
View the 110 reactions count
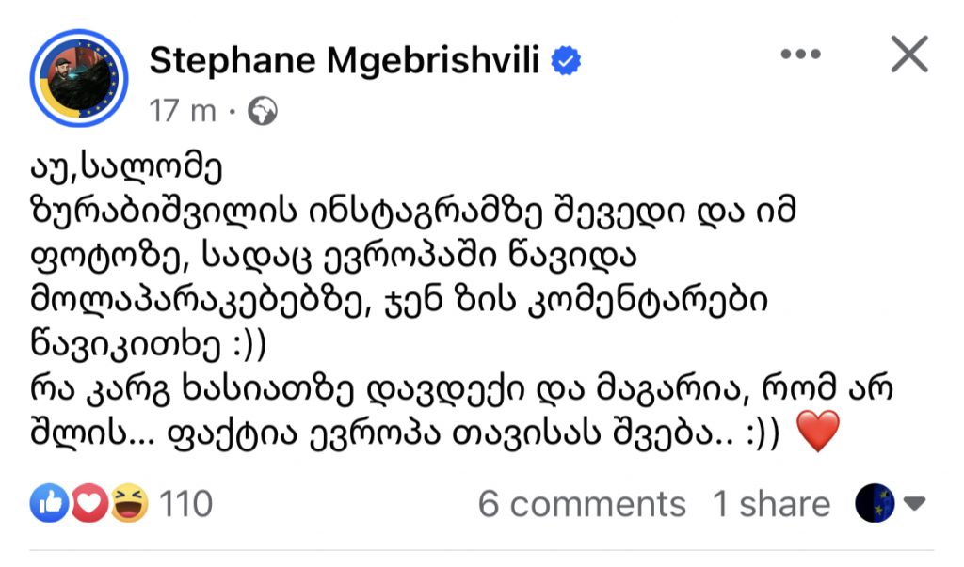click(x=185, y=505)
